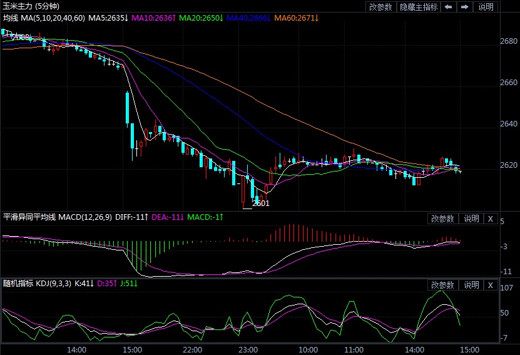This screenshot has height=355, width=520.
Task: Open 改参数 for the main MA chart
Action: tap(380, 7)
